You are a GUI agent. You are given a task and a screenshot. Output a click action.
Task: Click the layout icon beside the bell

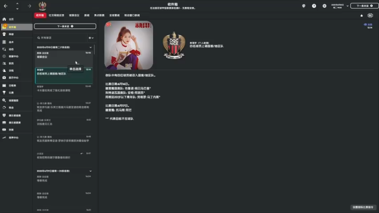(x=370, y=16)
